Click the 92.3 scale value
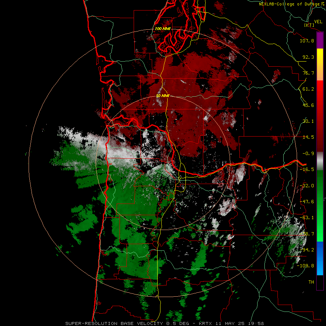Viewport: 326px width, 326px height. [308, 57]
